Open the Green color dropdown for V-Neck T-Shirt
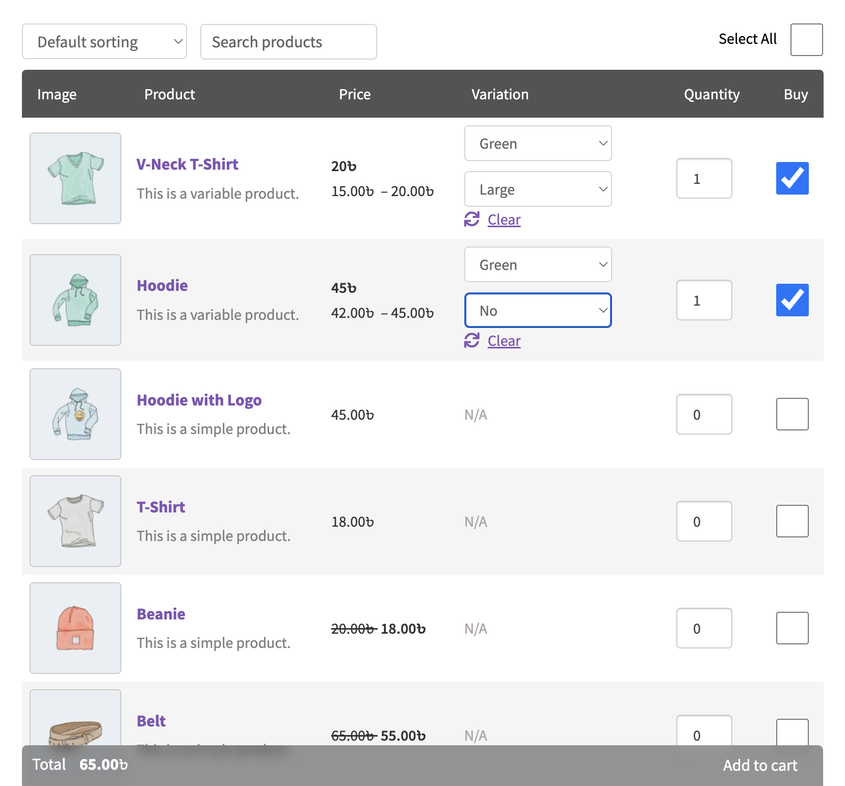Screen dimensions: 845x786 [x=538, y=143]
